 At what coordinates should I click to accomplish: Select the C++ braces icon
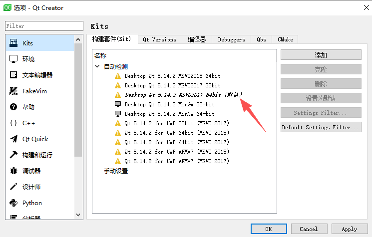[x=13, y=123]
